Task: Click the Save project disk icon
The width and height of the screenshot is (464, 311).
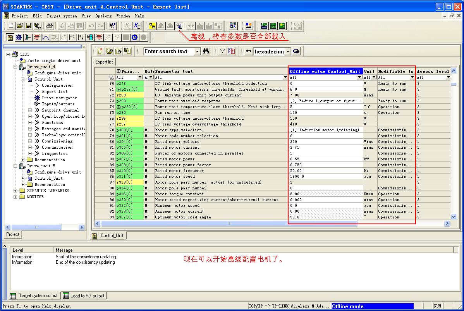Action: point(28,26)
